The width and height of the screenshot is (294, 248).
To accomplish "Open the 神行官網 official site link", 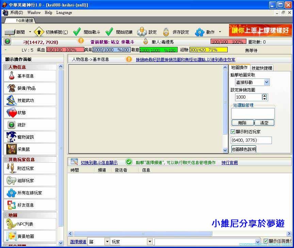I will 229,163.
